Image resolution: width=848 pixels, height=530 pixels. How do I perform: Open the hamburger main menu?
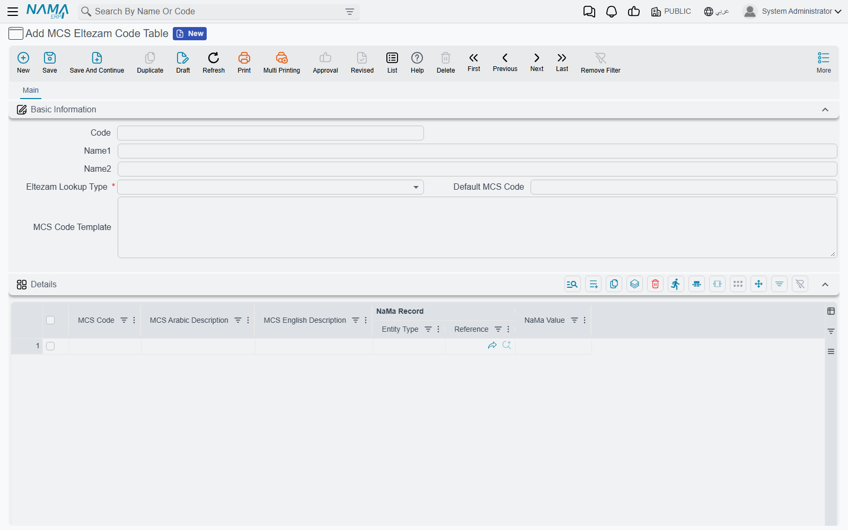13,11
